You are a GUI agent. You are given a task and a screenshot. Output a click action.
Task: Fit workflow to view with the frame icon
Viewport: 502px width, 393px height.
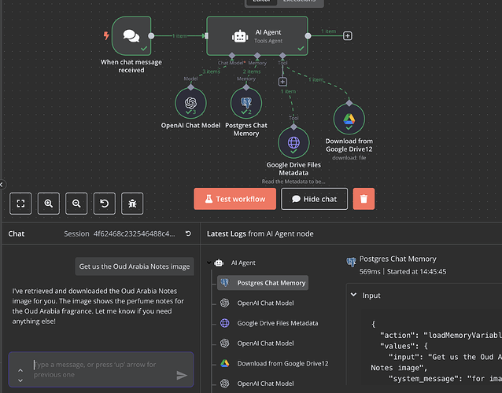[x=20, y=204]
